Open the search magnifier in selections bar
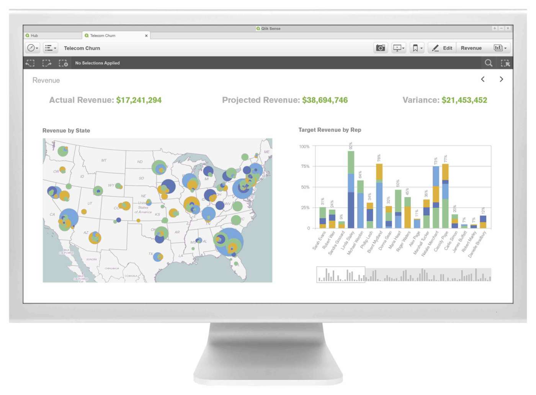 click(x=489, y=63)
